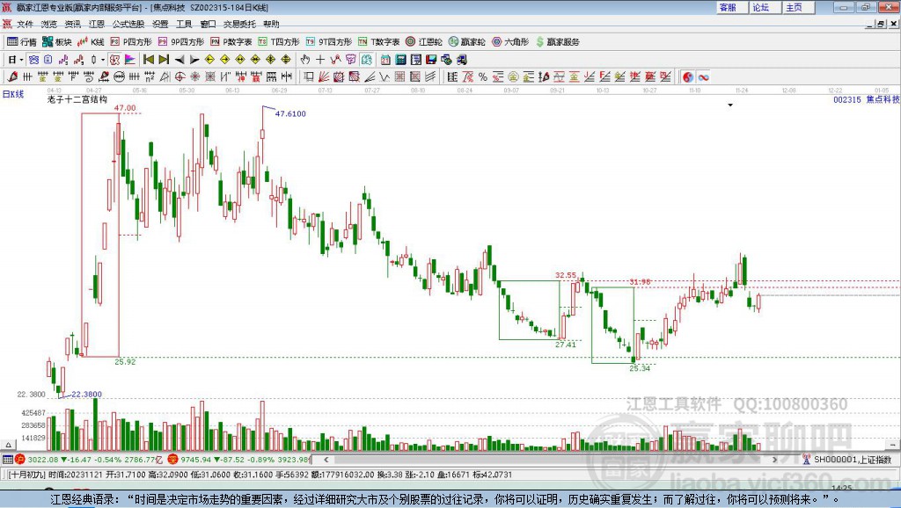Click the 47.6100 high price label
This screenshot has width=901, height=508.
tap(290, 113)
